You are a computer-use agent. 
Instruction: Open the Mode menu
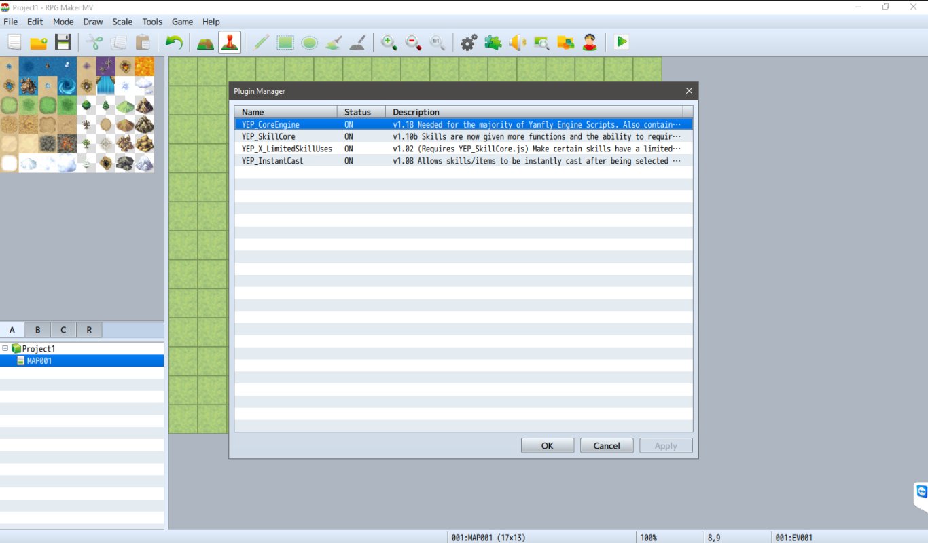click(x=63, y=22)
